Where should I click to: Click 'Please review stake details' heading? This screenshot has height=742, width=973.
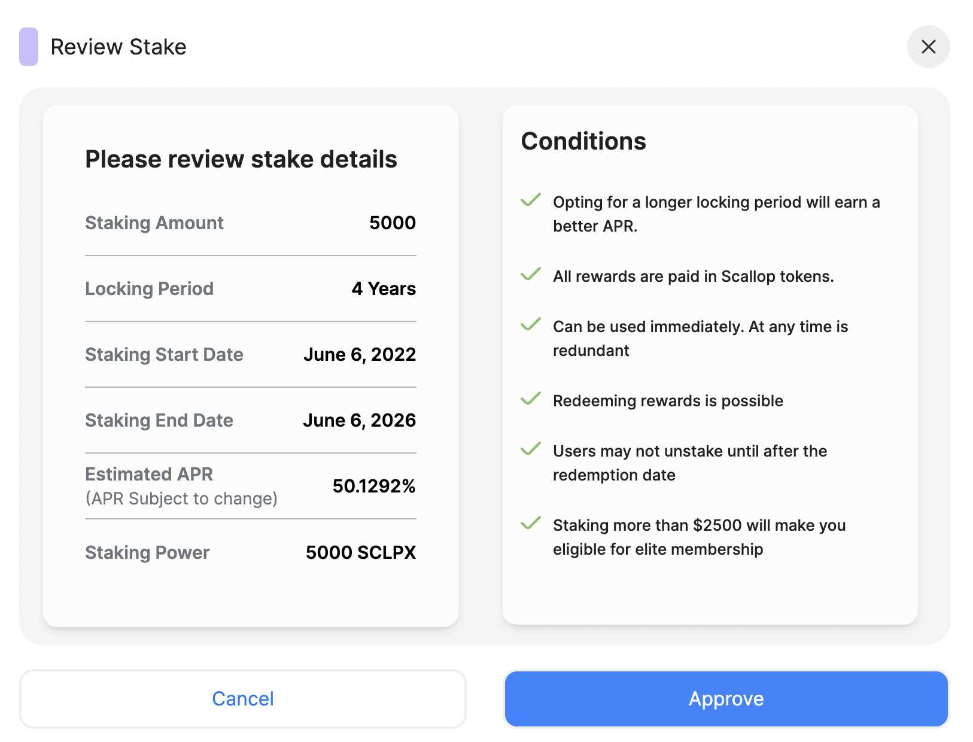tap(241, 159)
